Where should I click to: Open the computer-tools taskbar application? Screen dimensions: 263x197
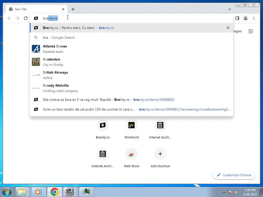point(70,192)
